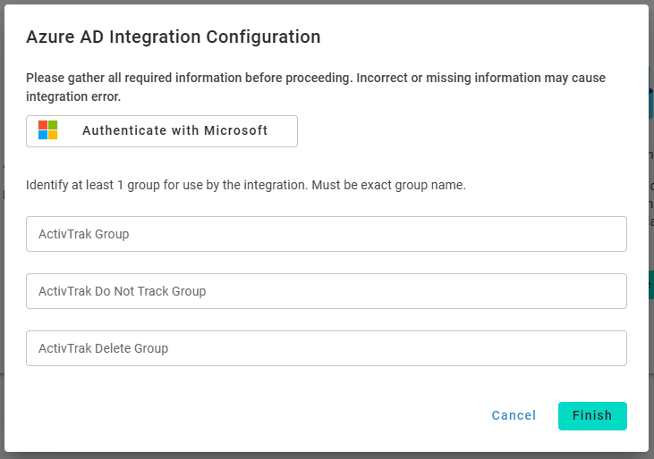The height and width of the screenshot is (459, 654).
Task: Click the 'Please gather all required information' paragraph
Action: click(x=316, y=87)
